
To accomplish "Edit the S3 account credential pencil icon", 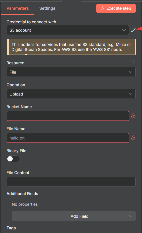I will point(133,30).
